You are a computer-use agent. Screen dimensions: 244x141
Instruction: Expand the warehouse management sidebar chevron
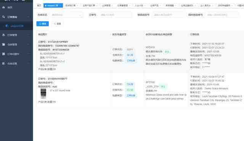coord(28,45)
